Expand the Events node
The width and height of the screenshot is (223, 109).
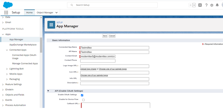(x=3, y=100)
